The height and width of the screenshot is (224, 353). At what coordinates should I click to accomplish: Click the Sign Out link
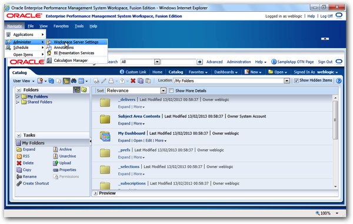[x=325, y=62]
